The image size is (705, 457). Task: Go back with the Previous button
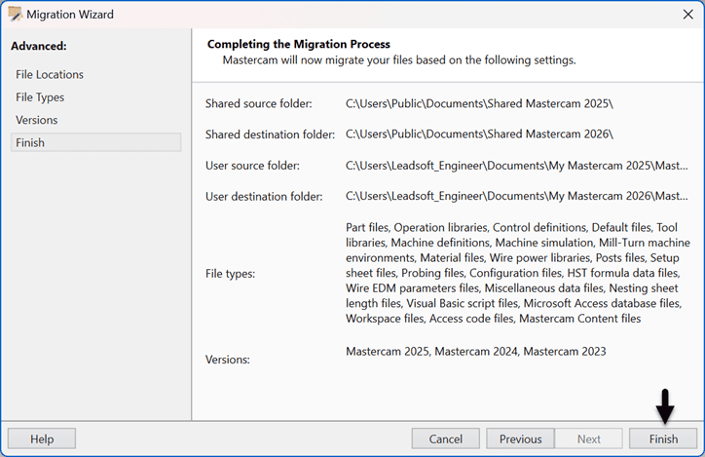520,438
